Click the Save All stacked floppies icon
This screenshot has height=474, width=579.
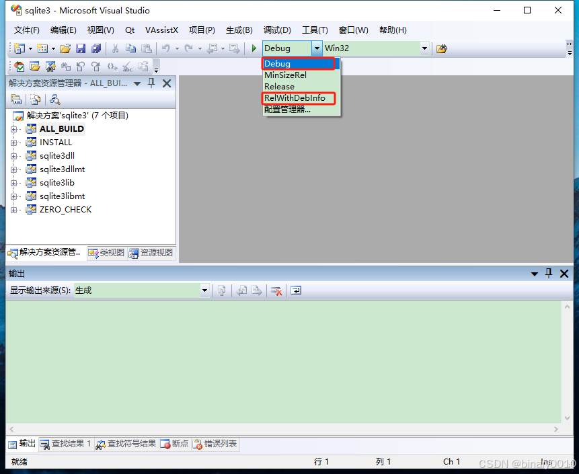click(96, 48)
